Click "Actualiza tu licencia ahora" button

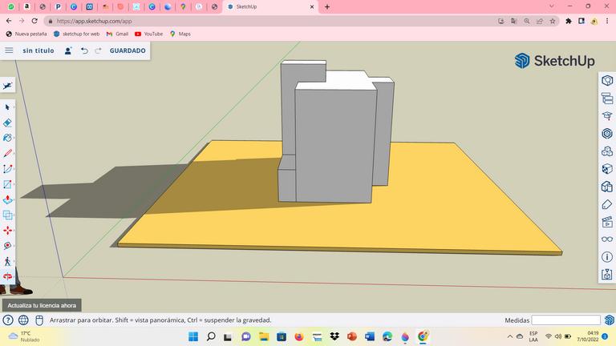[x=41, y=305]
